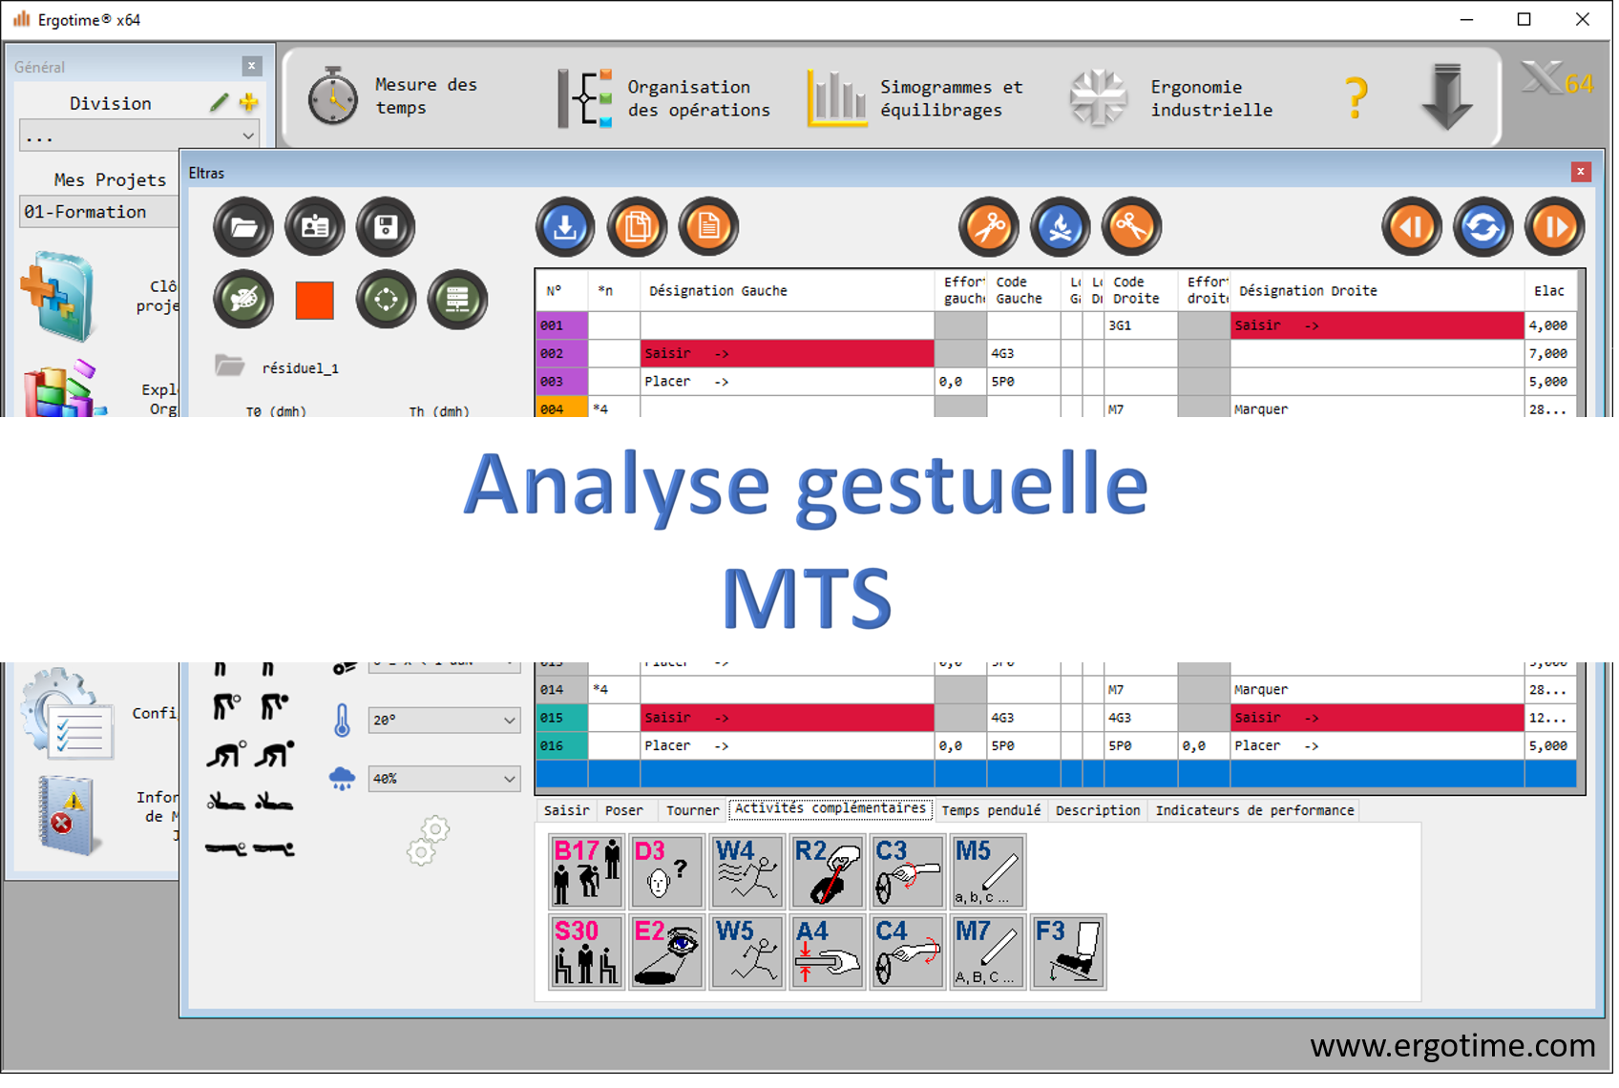Viewport: 1619px width, 1088px height.
Task: Switch to Indicateurs de performance tab
Action: click(1254, 810)
